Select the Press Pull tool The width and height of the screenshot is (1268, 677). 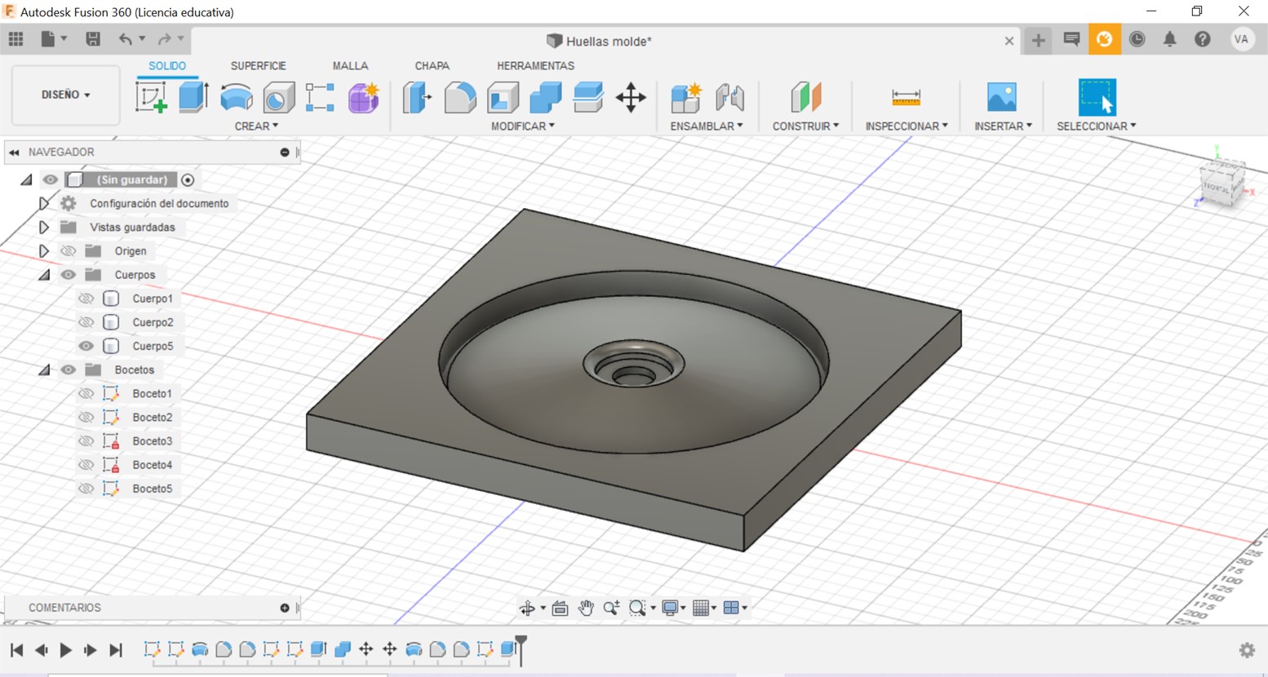pyautogui.click(x=417, y=97)
